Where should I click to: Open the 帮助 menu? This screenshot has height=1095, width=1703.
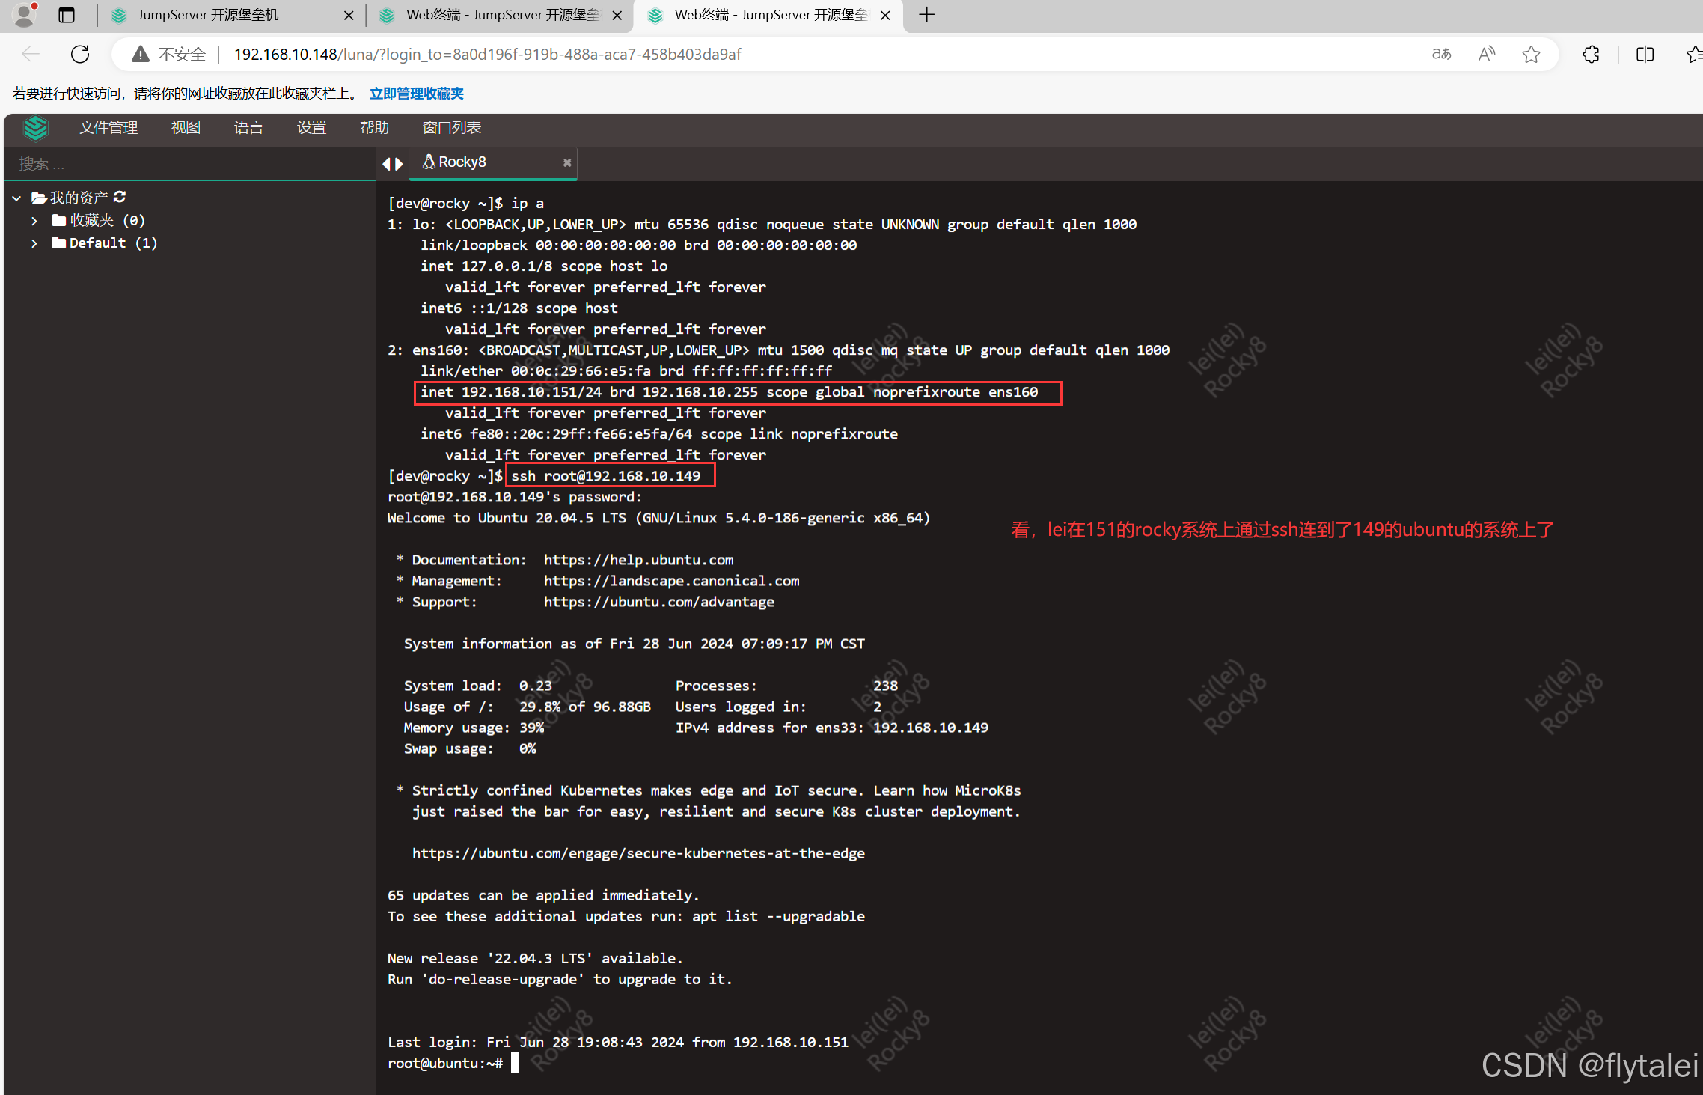[374, 128]
